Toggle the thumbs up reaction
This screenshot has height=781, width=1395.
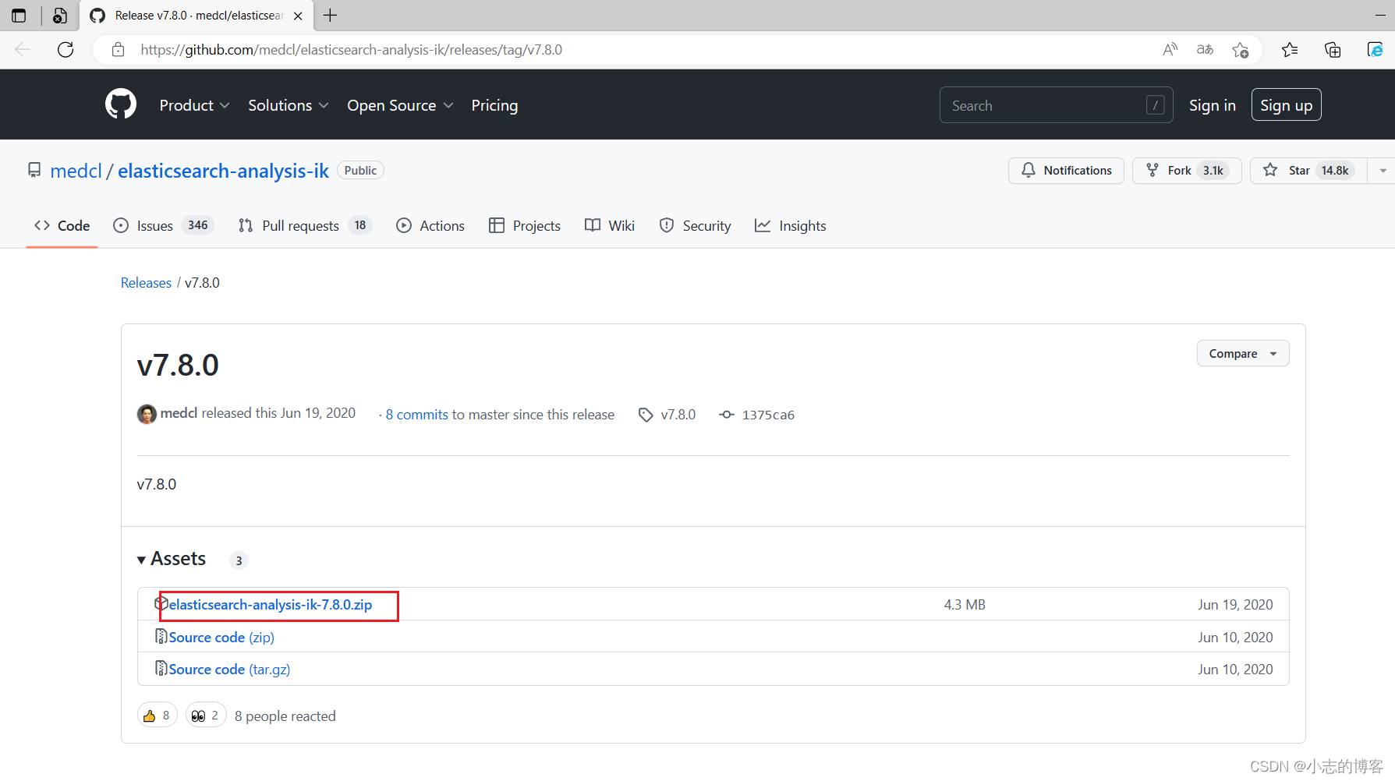[157, 714]
